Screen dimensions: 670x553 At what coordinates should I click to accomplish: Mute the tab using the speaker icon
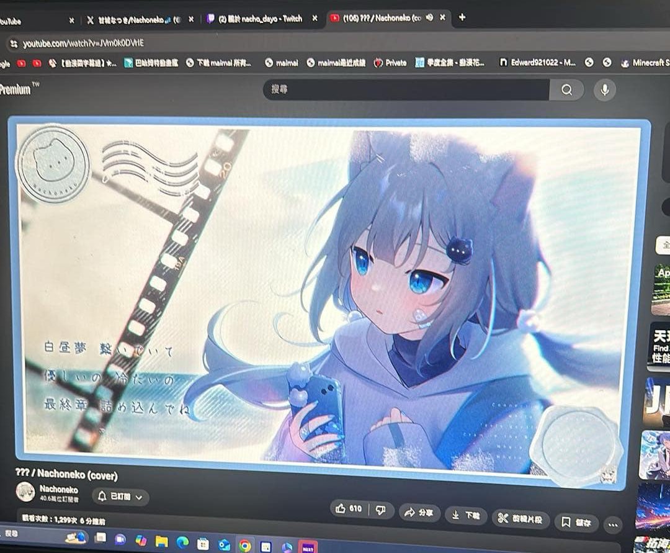429,17
